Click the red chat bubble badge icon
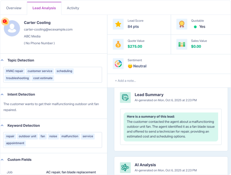Viewport: 231px width, 175px height. pyautogui.click(x=5, y=22)
